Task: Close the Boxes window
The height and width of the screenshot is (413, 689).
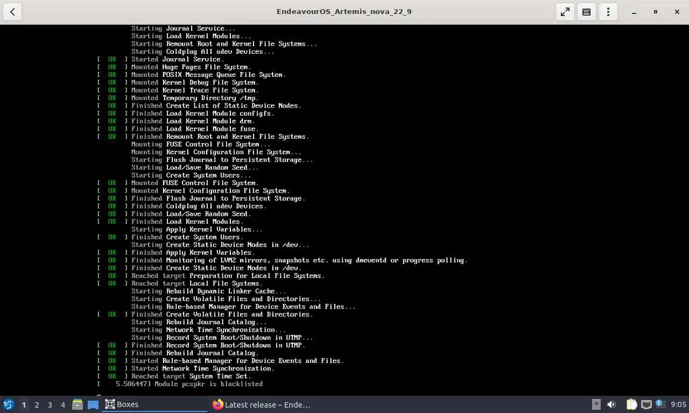Action: tap(677, 12)
